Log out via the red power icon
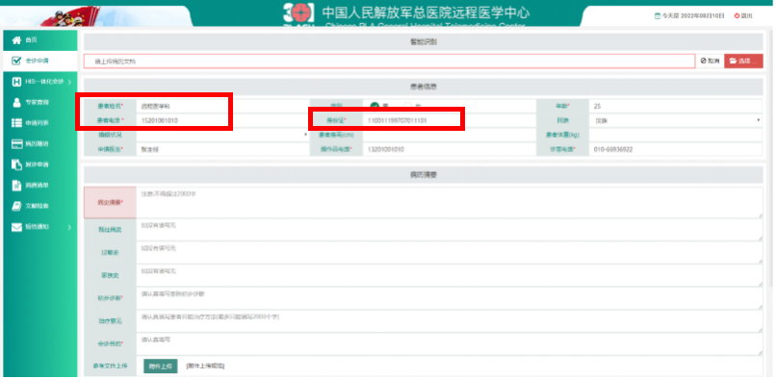Screen dimensions: 776x379 pyautogui.click(x=737, y=15)
